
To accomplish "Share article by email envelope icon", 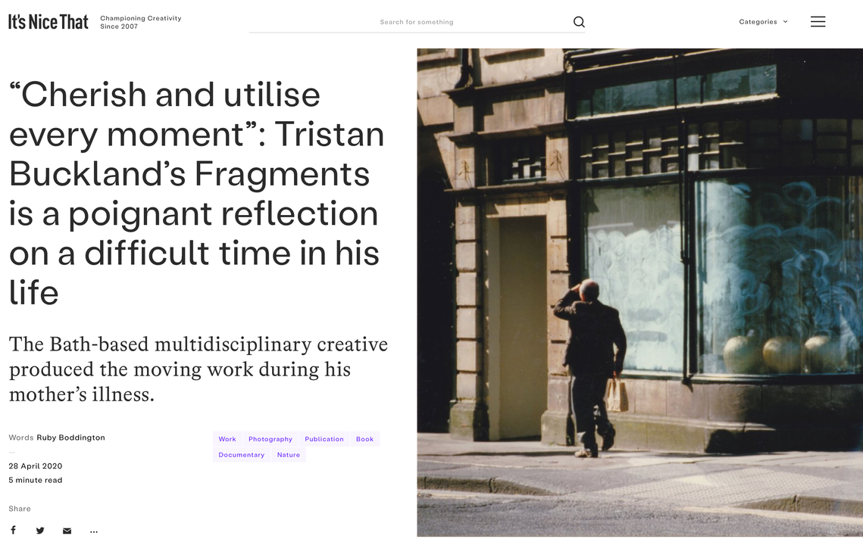I will [x=67, y=531].
